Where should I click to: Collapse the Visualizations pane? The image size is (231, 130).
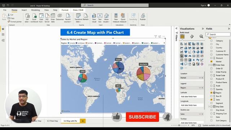pyautogui.click(x=203, y=29)
